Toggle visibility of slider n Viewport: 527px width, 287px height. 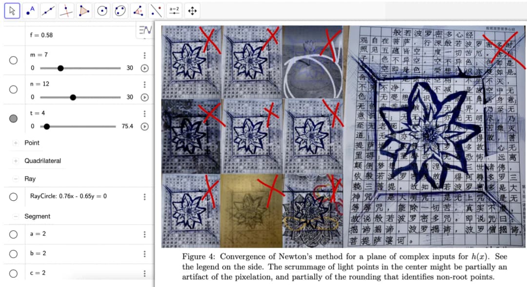[x=14, y=89]
